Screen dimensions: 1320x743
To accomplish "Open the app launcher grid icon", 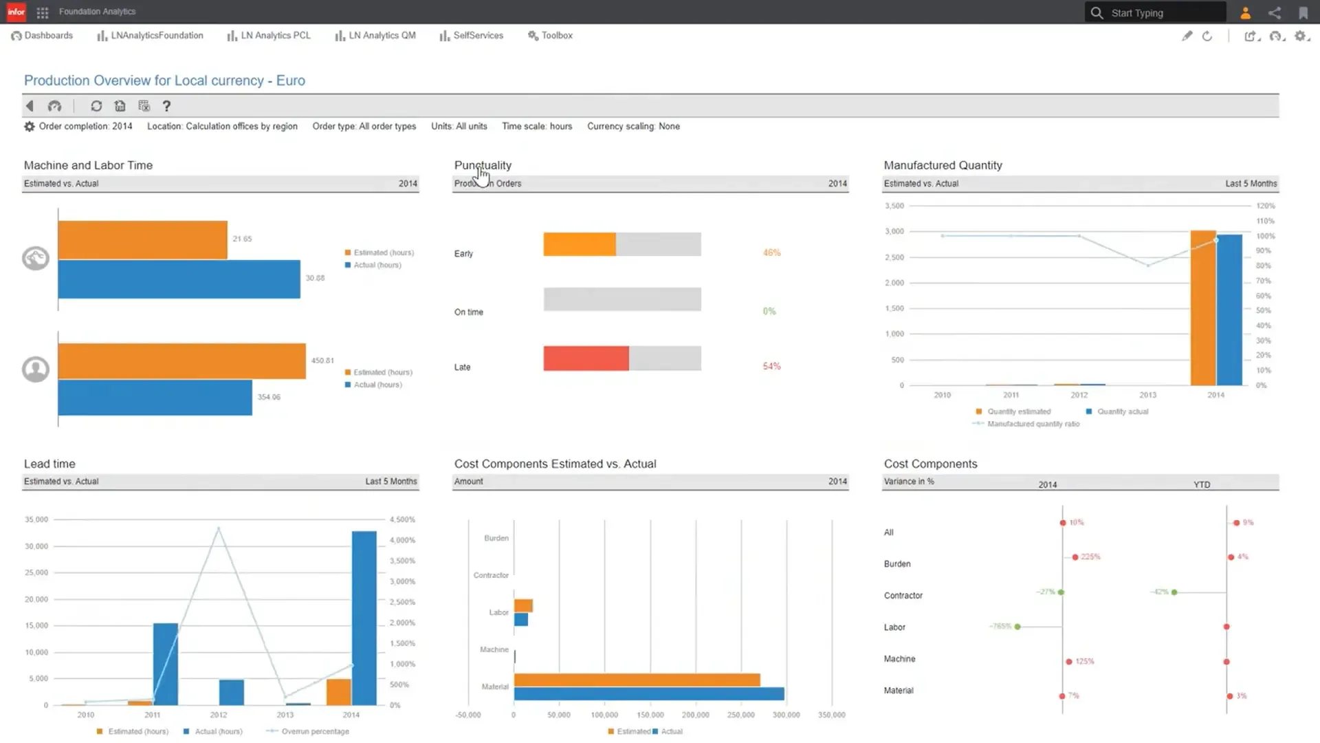I will point(42,12).
